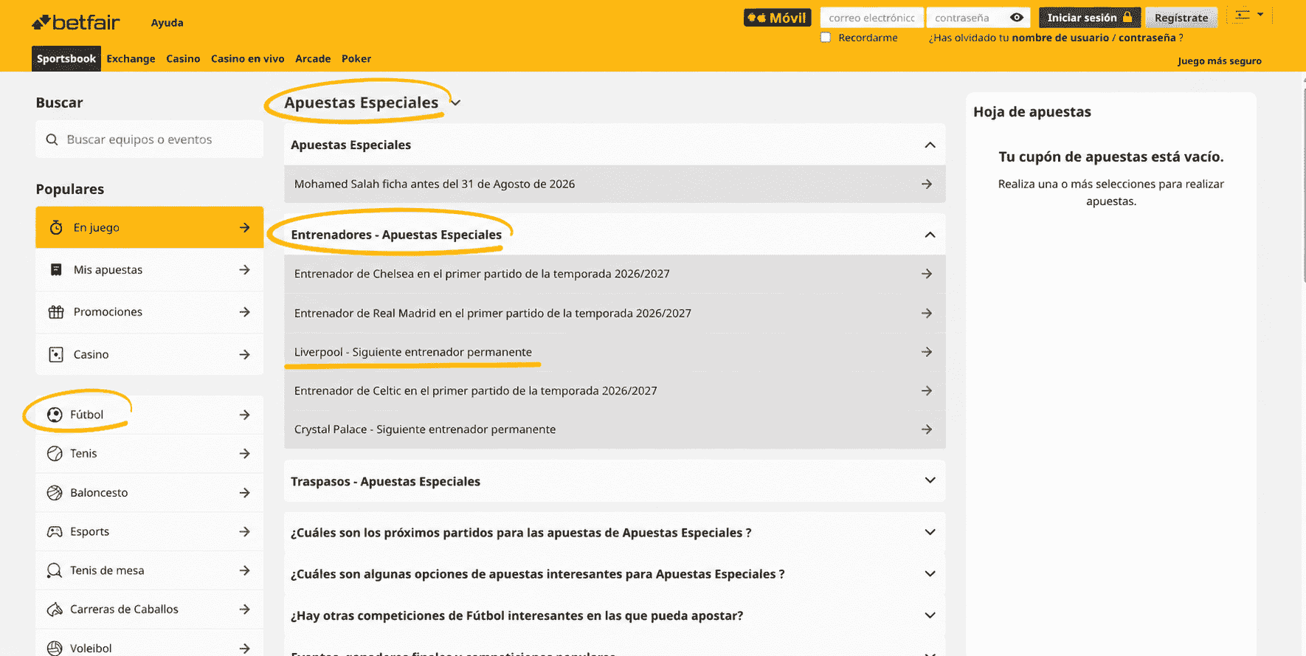Switch to the Exchange tab

pos(131,58)
